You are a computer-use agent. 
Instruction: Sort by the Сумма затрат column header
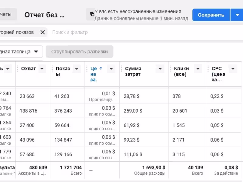(x=133, y=71)
